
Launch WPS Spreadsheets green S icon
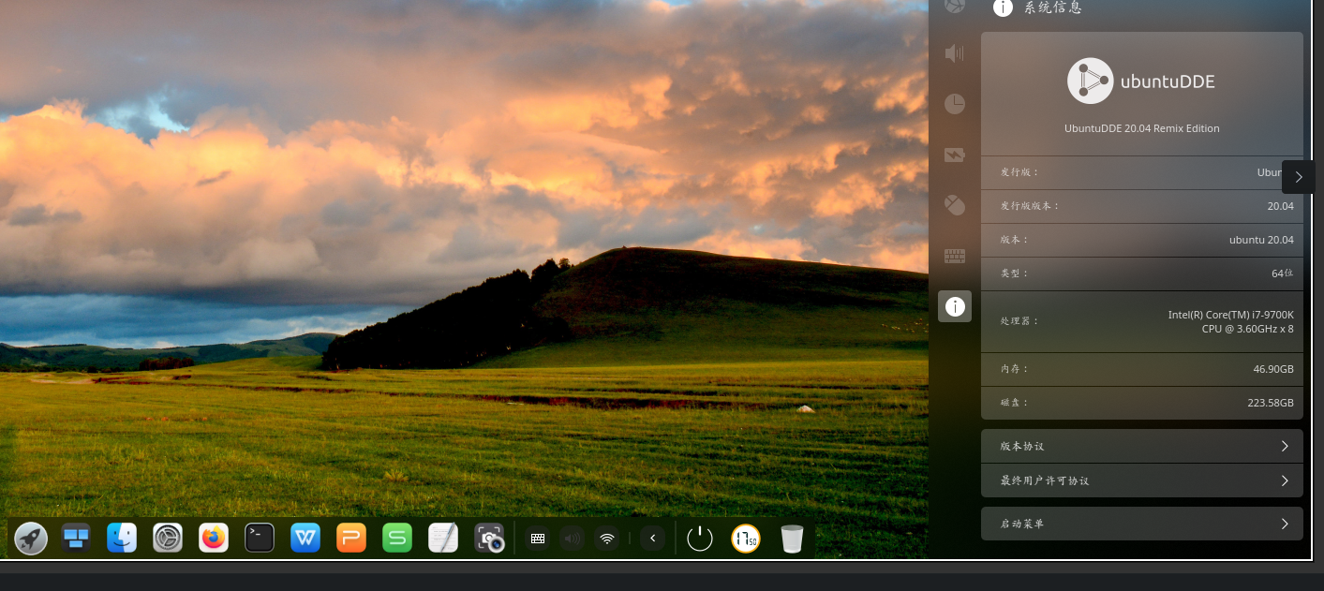397,538
